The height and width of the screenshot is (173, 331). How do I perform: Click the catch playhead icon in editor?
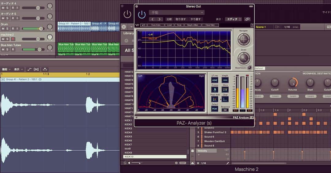(45, 69)
